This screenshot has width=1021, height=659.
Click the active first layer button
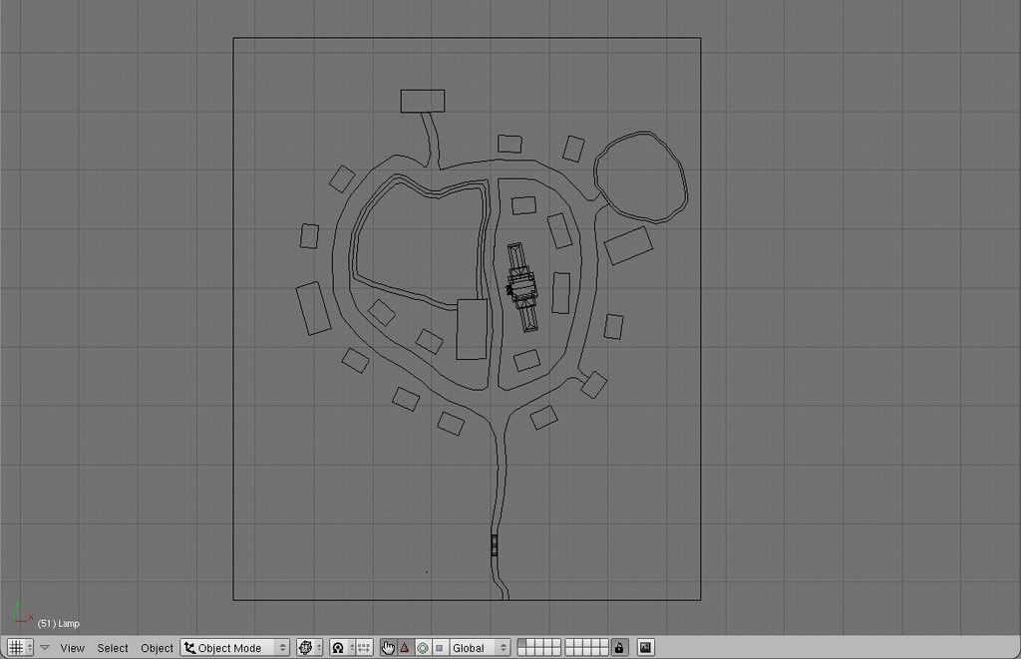[x=521, y=643]
